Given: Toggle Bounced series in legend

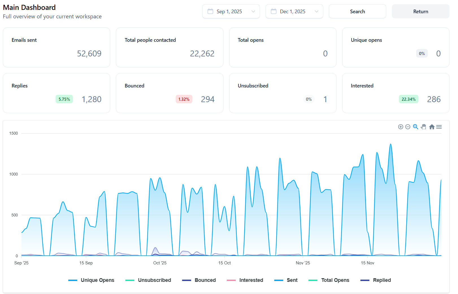Looking at the screenshot, I should (199, 280).
